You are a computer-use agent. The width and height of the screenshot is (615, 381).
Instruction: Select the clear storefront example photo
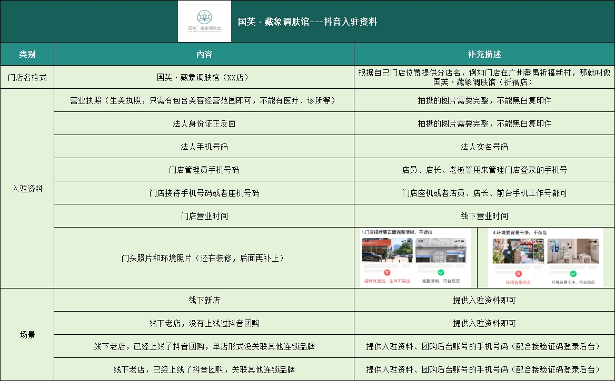(x=441, y=251)
